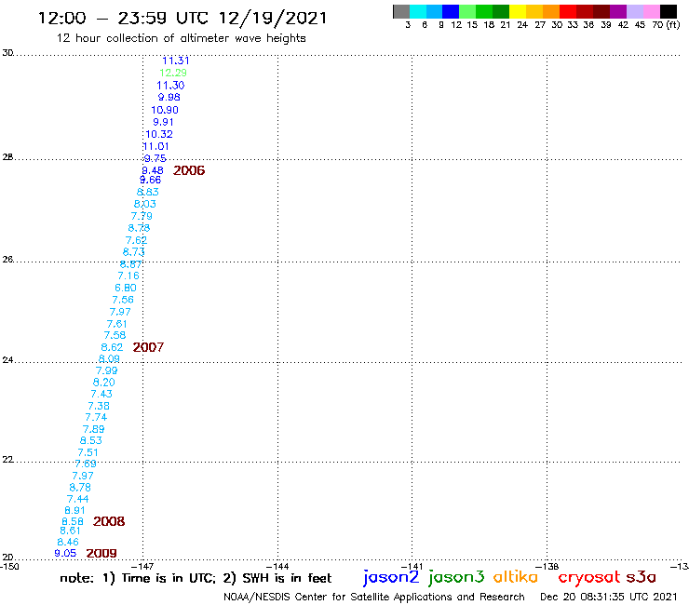Click the 70 (ft) legend label
Viewport: 689px width, 605px height.
tap(666, 24)
